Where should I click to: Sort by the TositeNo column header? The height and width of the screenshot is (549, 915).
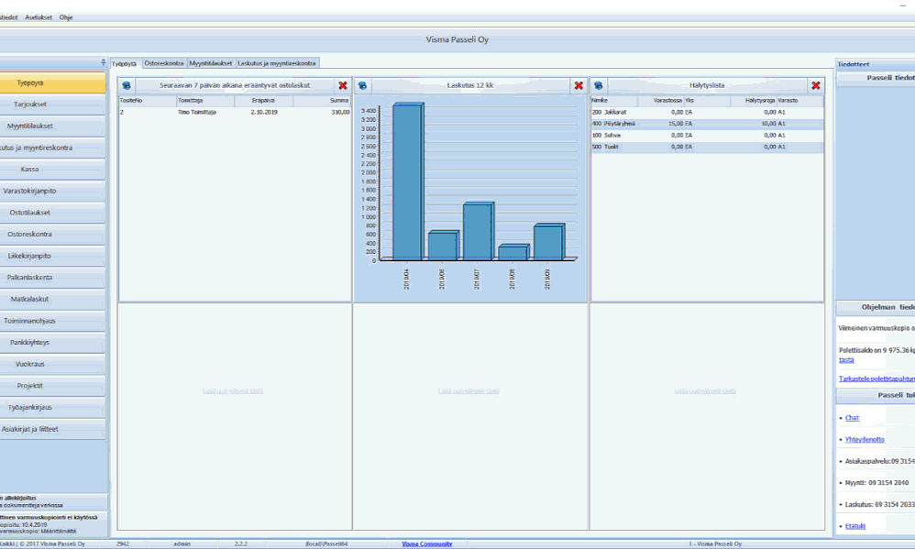(x=148, y=100)
